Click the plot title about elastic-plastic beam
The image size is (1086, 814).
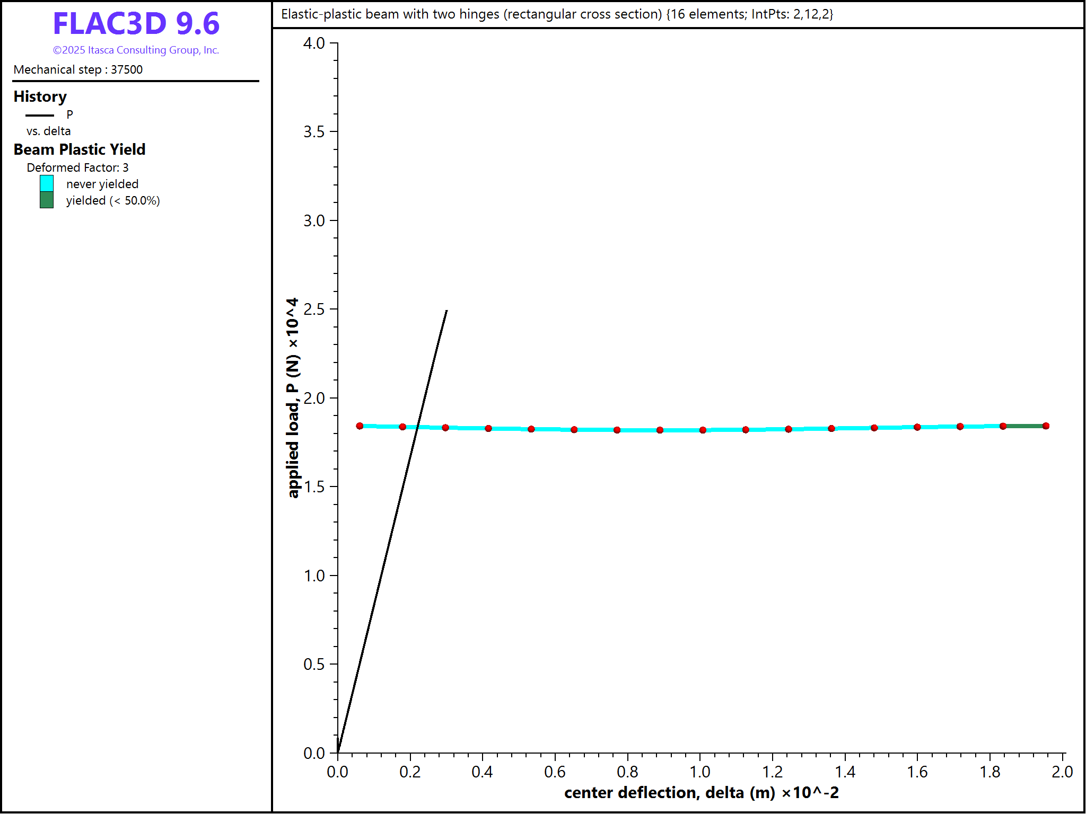click(x=557, y=14)
